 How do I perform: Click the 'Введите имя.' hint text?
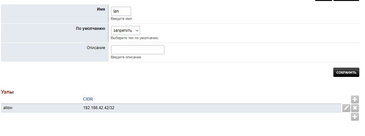point(122,19)
